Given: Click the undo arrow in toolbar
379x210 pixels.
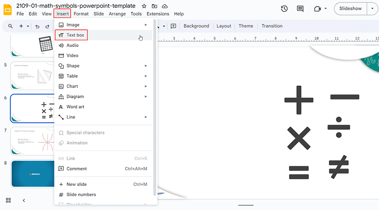Looking at the screenshot, I should click(x=37, y=26).
